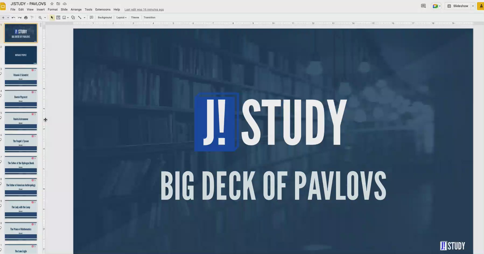The width and height of the screenshot is (484, 254).
Task: Open the Insert menu
Action: click(x=41, y=9)
